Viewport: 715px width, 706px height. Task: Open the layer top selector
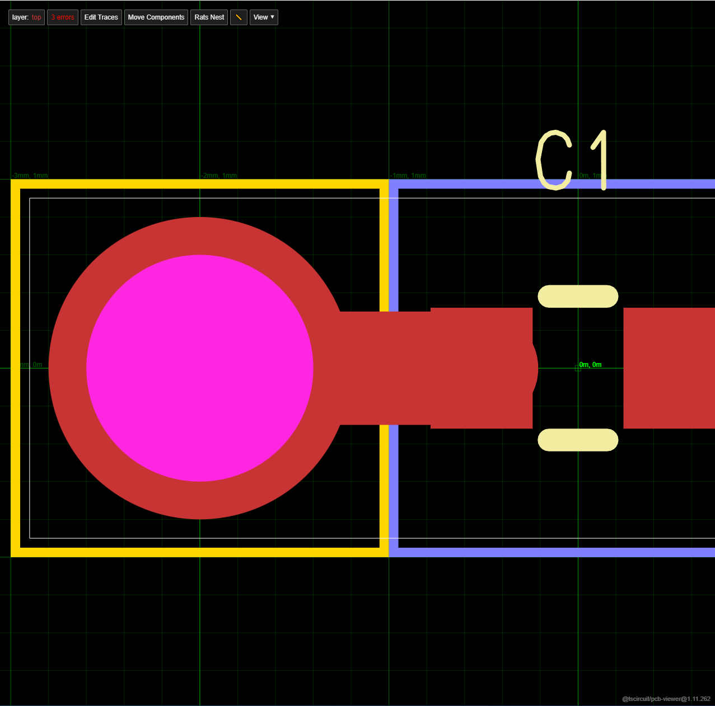tap(26, 17)
